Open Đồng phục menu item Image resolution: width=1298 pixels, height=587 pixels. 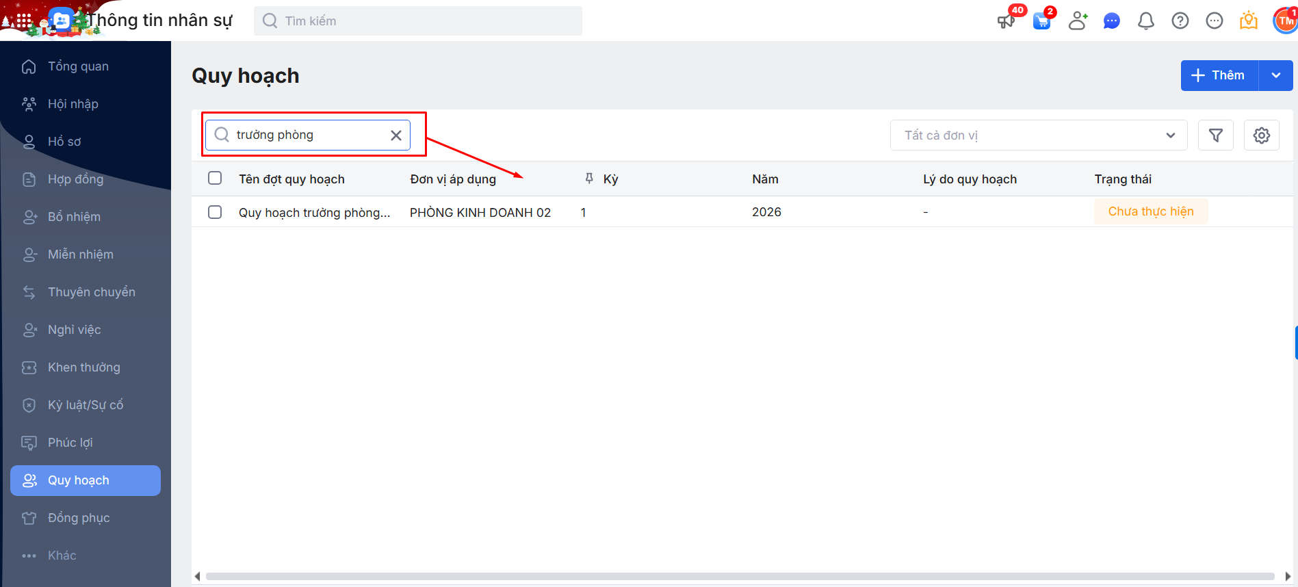pyautogui.click(x=86, y=518)
